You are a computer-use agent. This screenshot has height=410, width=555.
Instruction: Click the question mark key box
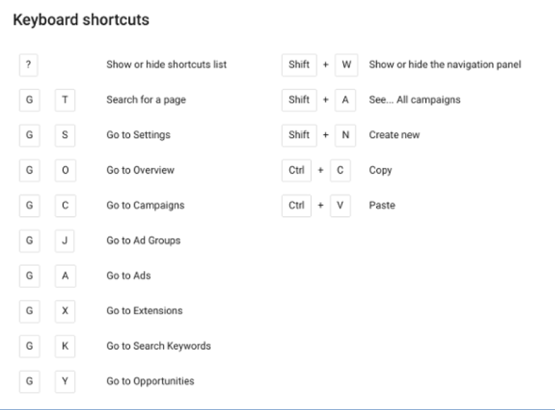(28, 65)
